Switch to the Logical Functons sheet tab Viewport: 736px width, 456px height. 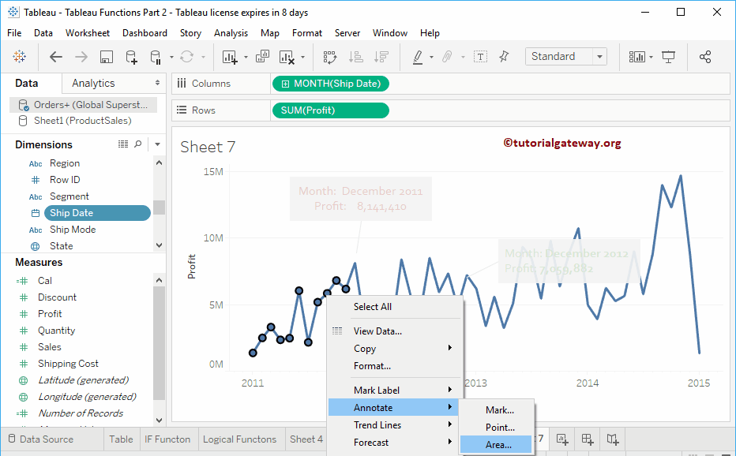239,439
